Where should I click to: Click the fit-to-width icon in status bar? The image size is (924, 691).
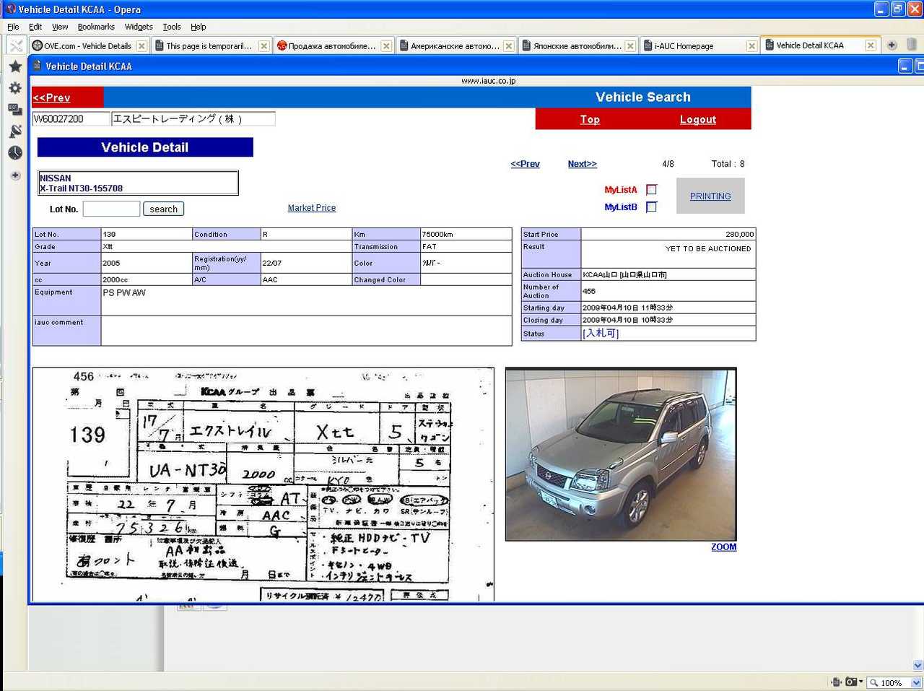pos(836,682)
